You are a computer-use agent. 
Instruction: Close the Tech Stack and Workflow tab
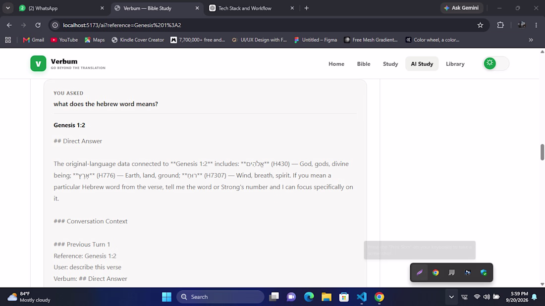pyautogui.click(x=292, y=8)
